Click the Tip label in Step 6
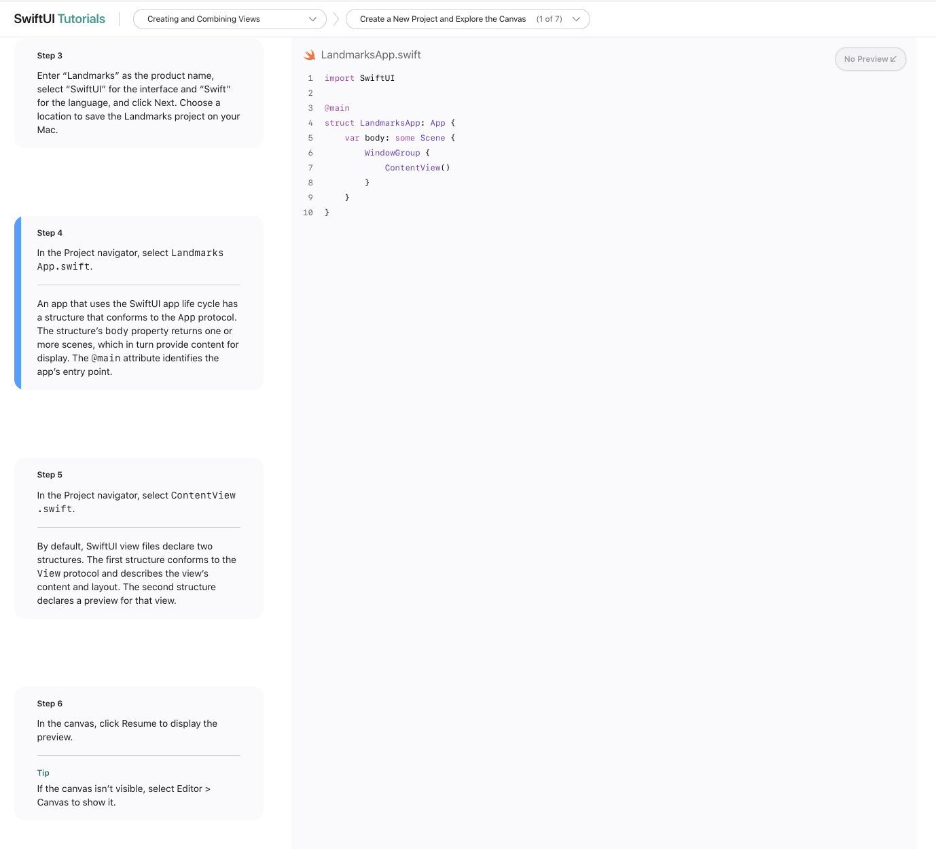The image size is (936, 849). 43,773
